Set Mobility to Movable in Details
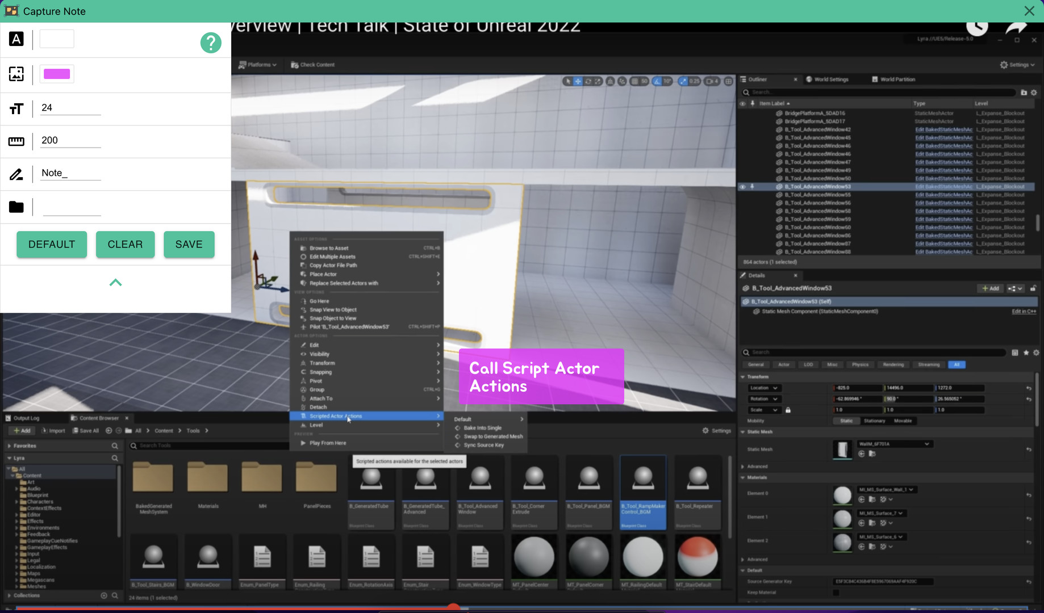This screenshot has height=613, width=1044. (902, 421)
